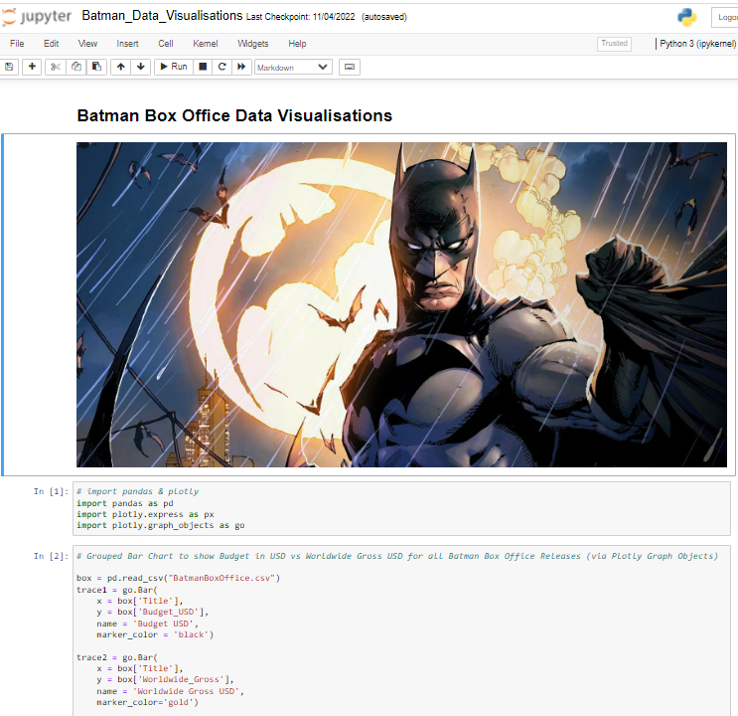Viewport: 738px width, 716px height.
Task: Open the Insert menu
Action: pyautogui.click(x=127, y=44)
